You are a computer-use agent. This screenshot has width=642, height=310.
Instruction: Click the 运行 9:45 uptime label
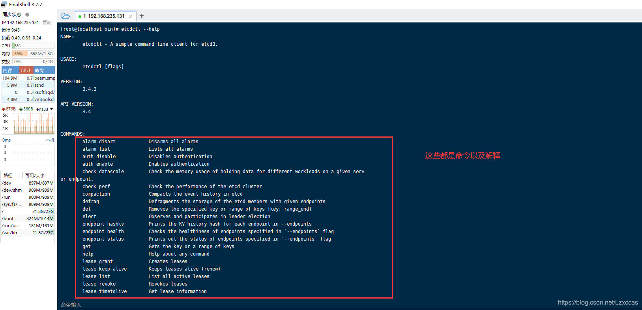tap(11, 30)
